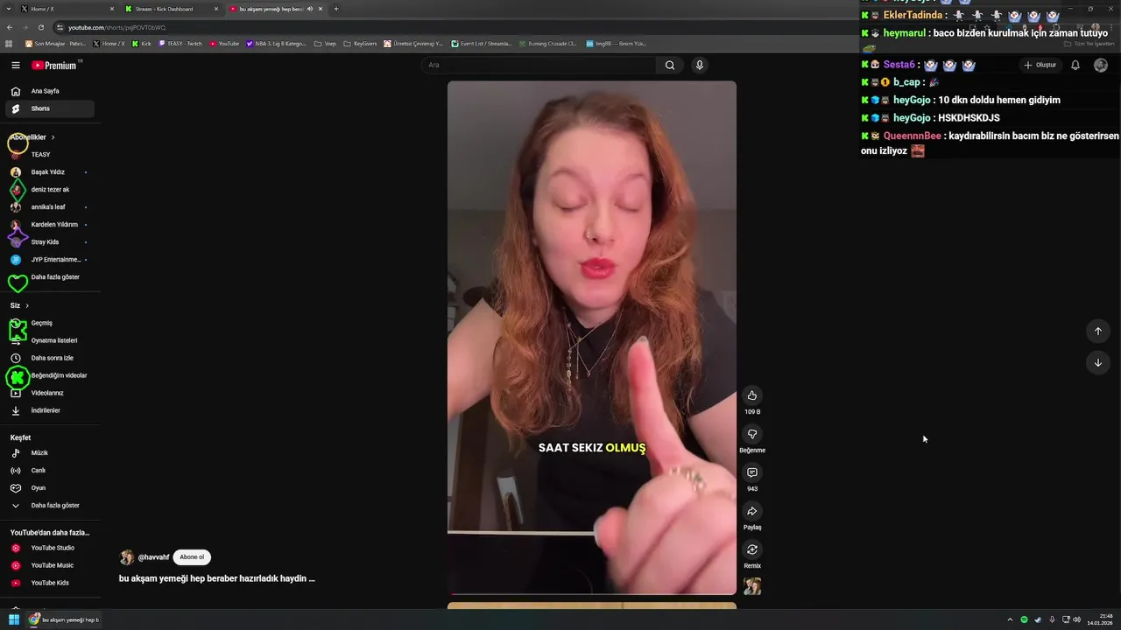Go back in browser history
The image size is (1121, 630).
coord(10,27)
